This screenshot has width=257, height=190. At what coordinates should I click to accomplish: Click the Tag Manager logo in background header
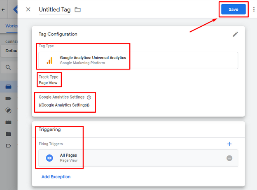[15, 9]
